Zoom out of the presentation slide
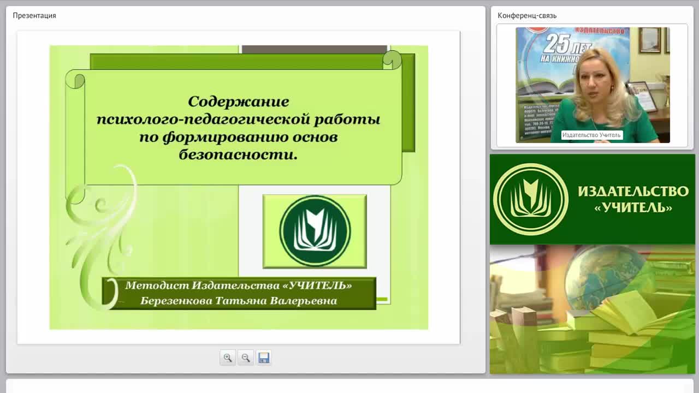The width and height of the screenshot is (699, 393). pyautogui.click(x=246, y=358)
